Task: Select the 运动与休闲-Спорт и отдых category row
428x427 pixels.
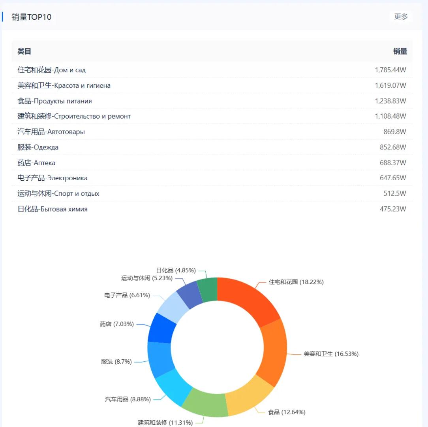Action: 212,194
